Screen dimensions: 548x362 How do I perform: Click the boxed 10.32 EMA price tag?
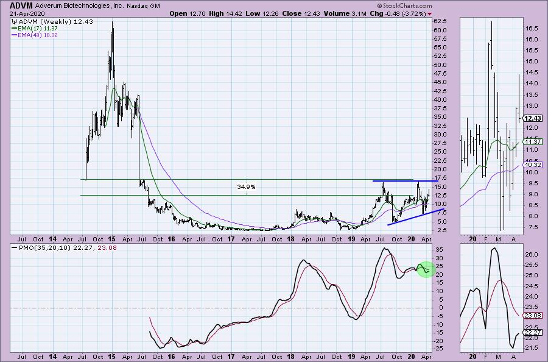533,165
